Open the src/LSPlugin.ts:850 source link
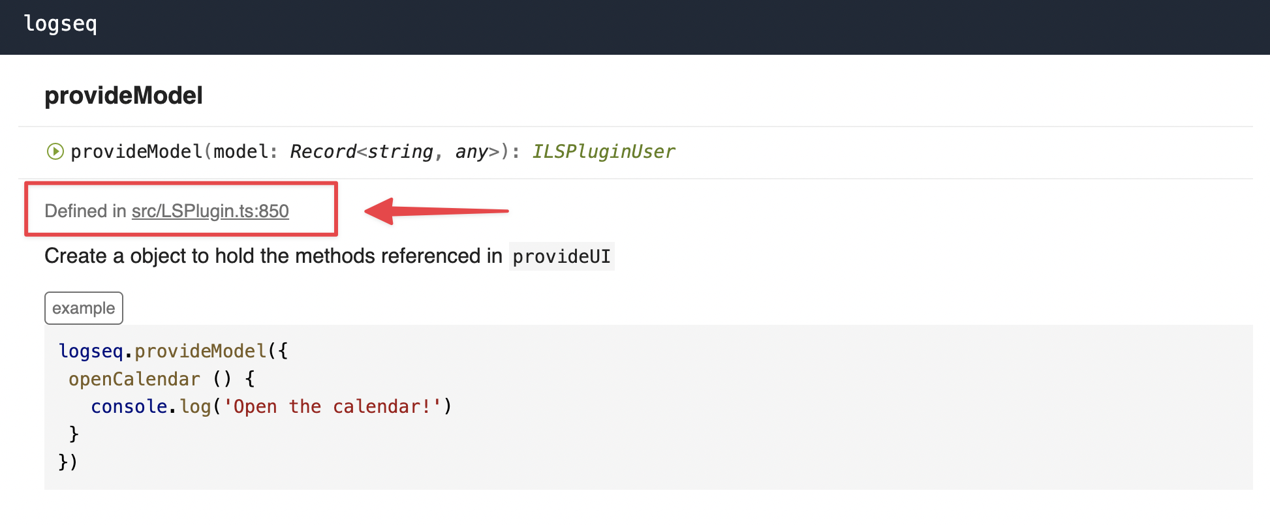 [210, 211]
